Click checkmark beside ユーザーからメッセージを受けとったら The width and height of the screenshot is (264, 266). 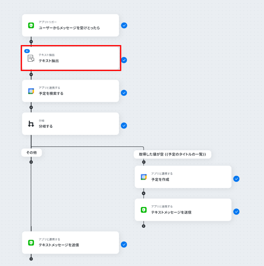click(124, 26)
